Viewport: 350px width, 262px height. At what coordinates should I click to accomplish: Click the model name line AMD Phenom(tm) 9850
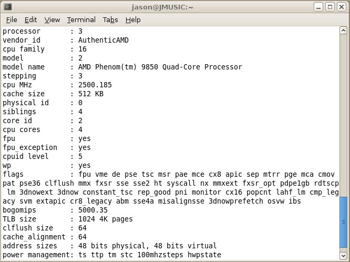[118, 67]
